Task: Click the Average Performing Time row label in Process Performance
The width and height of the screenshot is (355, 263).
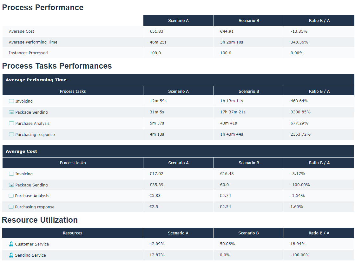Action: [33, 42]
